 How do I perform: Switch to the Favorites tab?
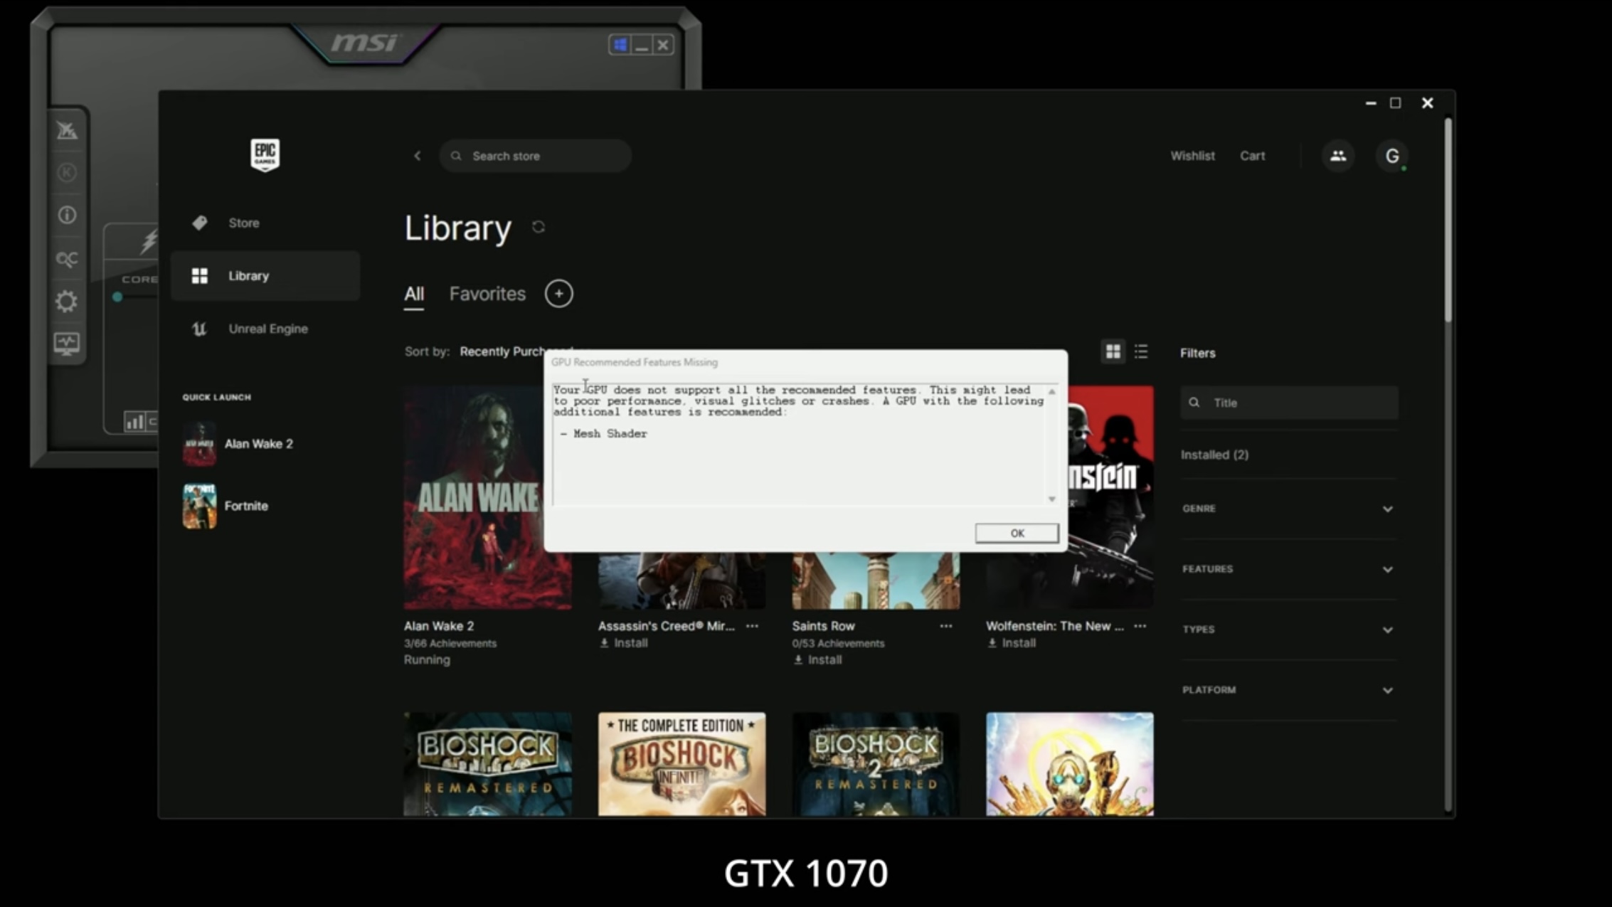coord(487,294)
